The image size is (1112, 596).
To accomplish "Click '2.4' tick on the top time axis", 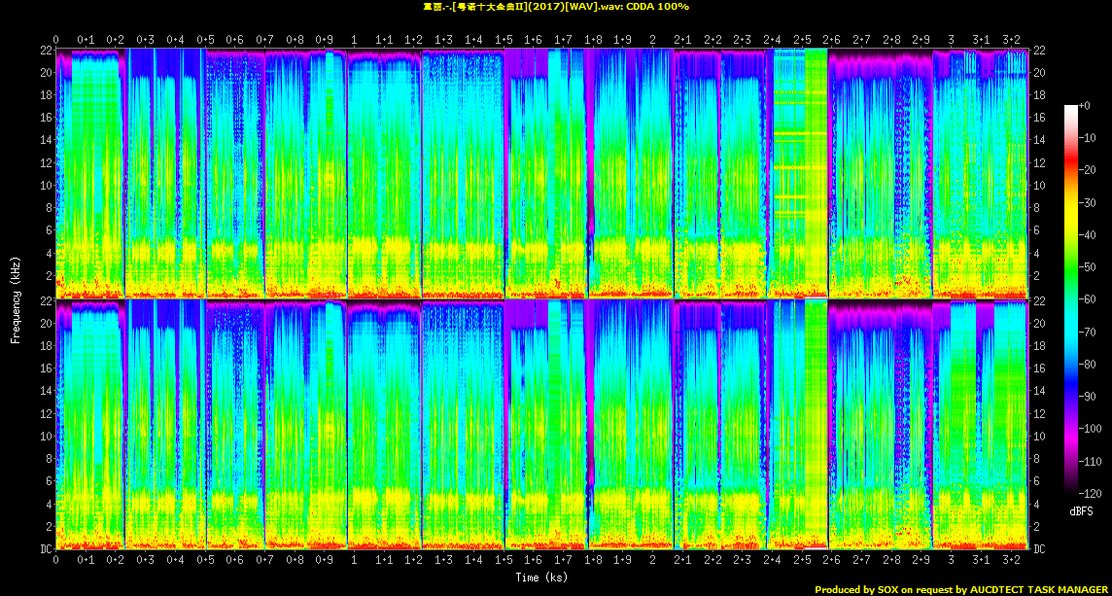I will pyautogui.click(x=772, y=39).
